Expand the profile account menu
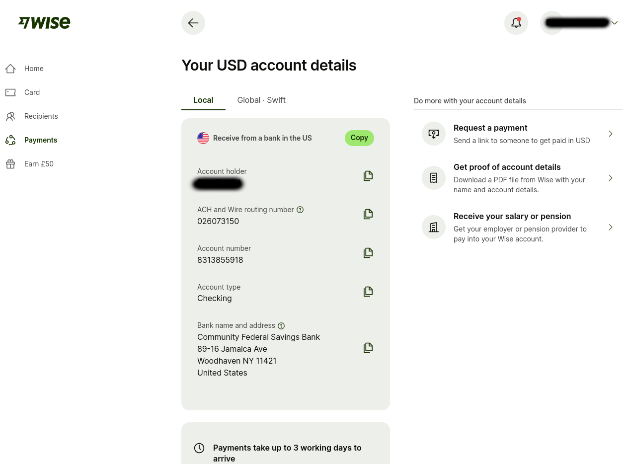626x464 pixels. [x=615, y=23]
